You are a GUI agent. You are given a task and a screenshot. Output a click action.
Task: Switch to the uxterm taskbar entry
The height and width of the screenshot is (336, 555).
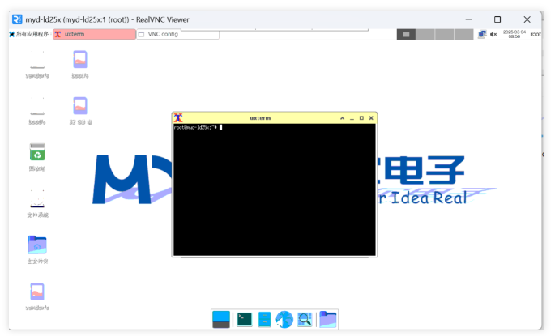[x=94, y=34]
